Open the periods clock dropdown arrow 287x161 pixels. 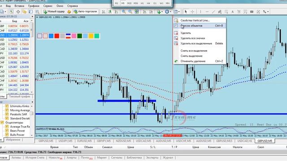pos(170,12)
